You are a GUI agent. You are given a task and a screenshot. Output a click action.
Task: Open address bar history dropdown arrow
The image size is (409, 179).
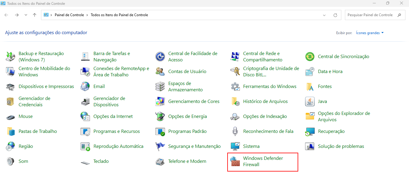[324, 15]
